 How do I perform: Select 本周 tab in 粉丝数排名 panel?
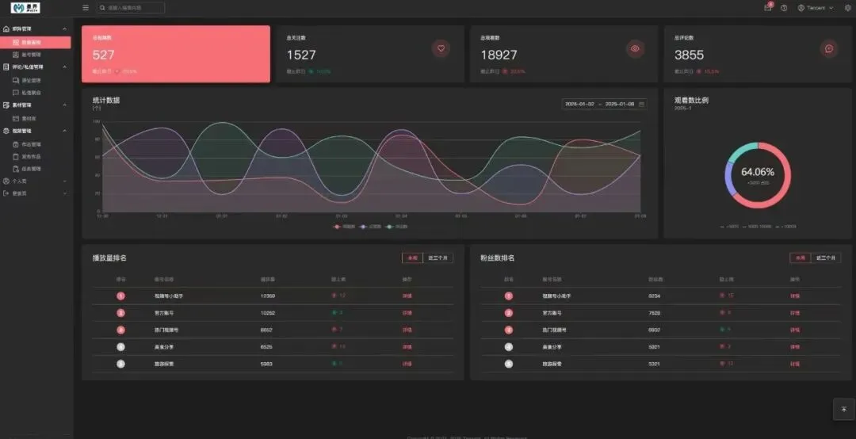click(801, 258)
